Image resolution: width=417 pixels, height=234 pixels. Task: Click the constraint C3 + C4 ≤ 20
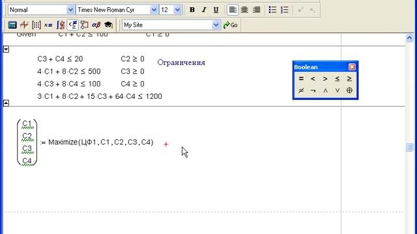click(60, 59)
